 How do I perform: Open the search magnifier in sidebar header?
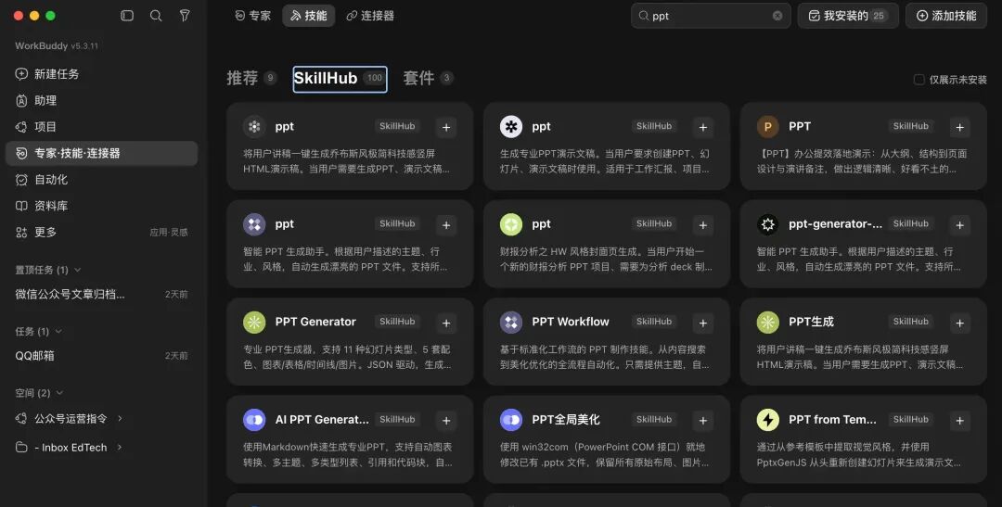point(156,16)
